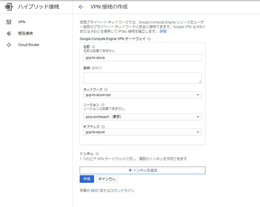Open help icon next to リージョン
Image resolution: width=260 pixels, height=207 pixels.
click(x=103, y=105)
